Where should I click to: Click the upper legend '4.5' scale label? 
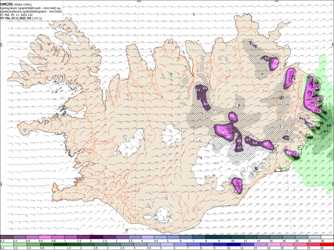(x=156, y=241)
